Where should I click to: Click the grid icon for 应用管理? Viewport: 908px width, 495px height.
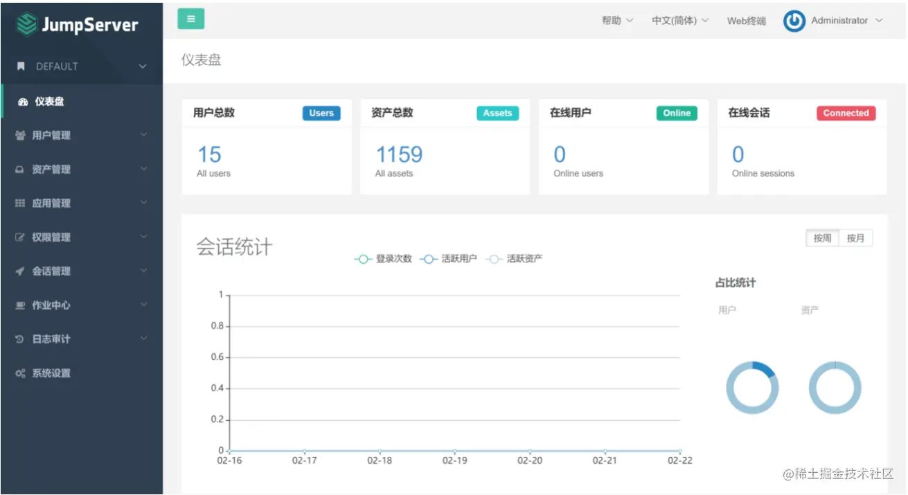click(20, 204)
